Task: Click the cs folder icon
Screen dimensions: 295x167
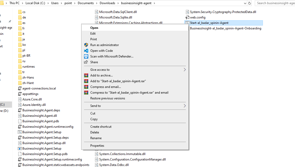Action: 20,12
